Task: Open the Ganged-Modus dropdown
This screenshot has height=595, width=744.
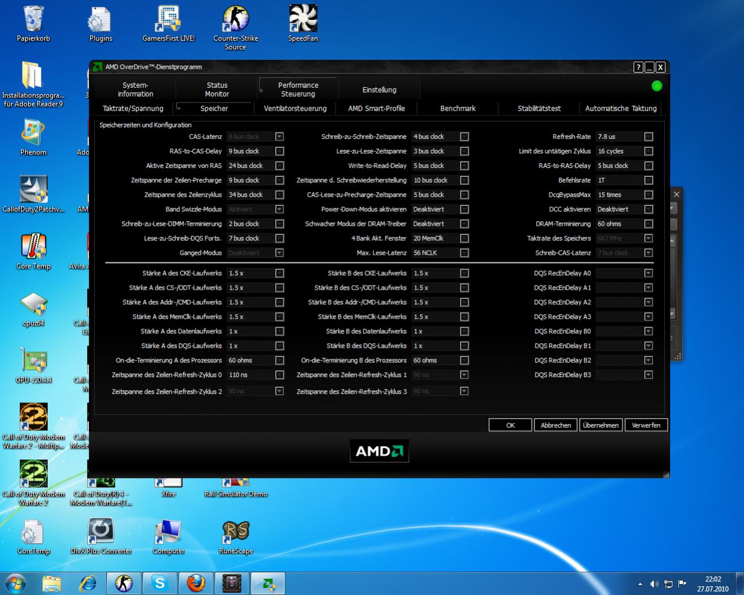Action: [279, 253]
